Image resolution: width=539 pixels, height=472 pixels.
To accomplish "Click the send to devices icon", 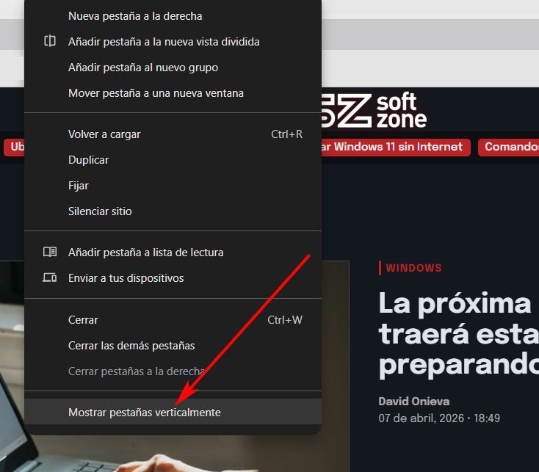I will tap(50, 277).
